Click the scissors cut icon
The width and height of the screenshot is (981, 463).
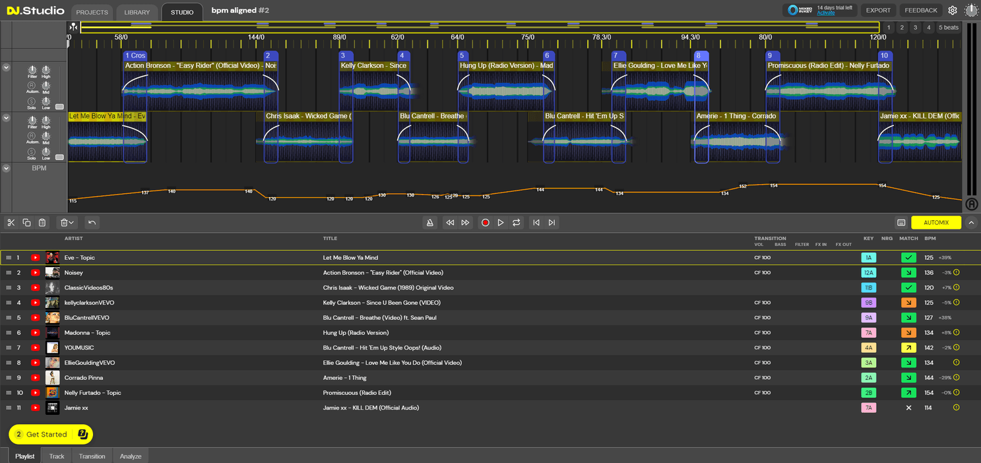[11, 223]
